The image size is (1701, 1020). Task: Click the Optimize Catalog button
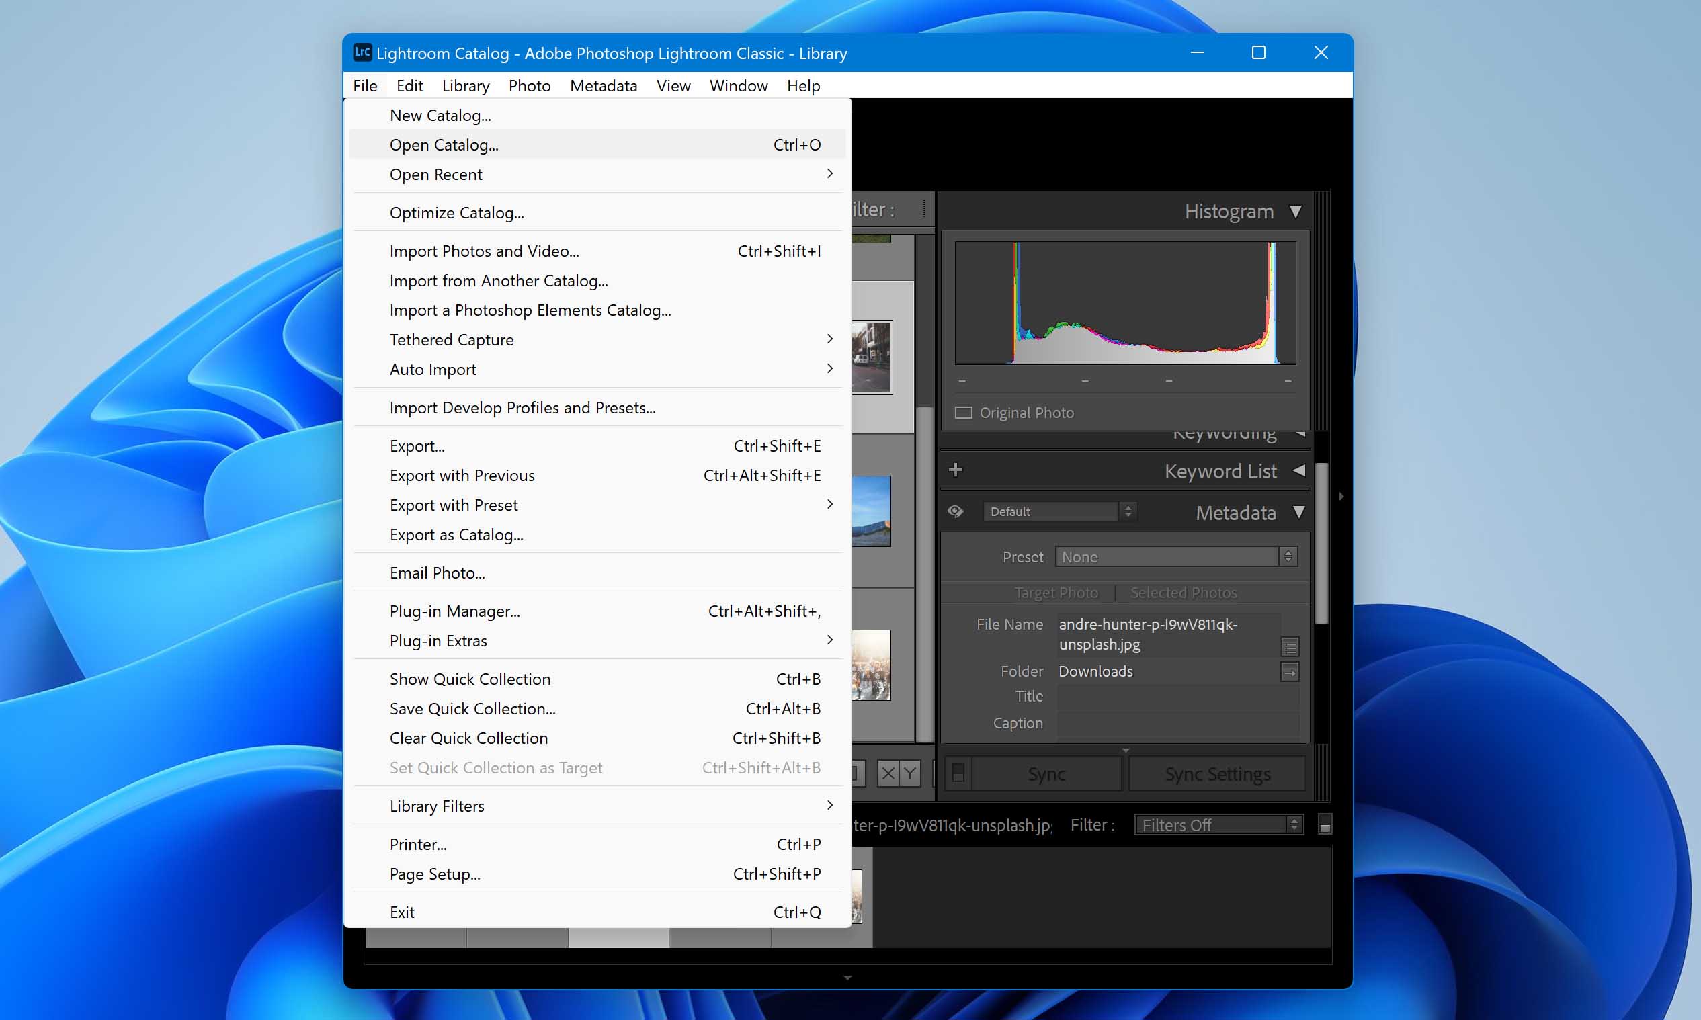[456, 212]
